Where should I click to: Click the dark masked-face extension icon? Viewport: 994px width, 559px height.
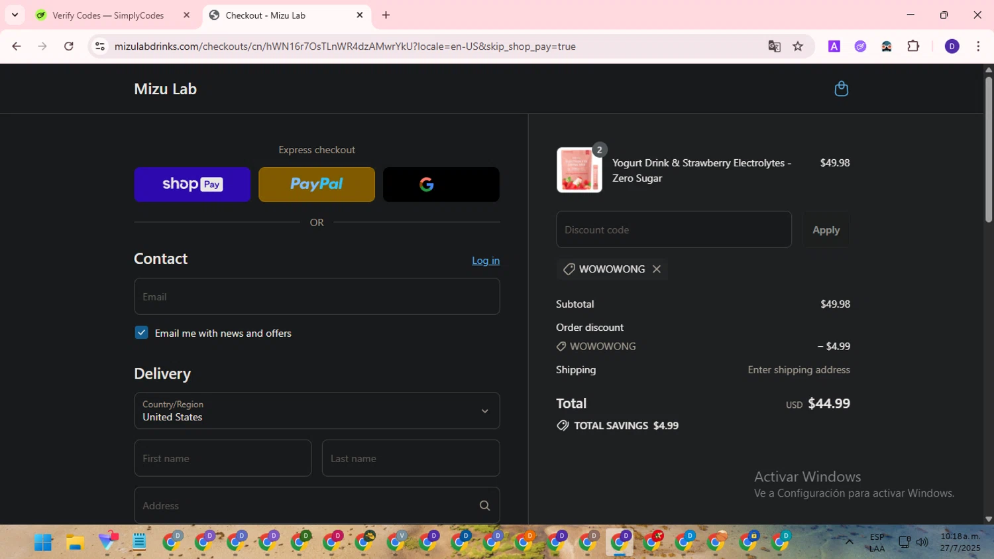coord(887,46)
